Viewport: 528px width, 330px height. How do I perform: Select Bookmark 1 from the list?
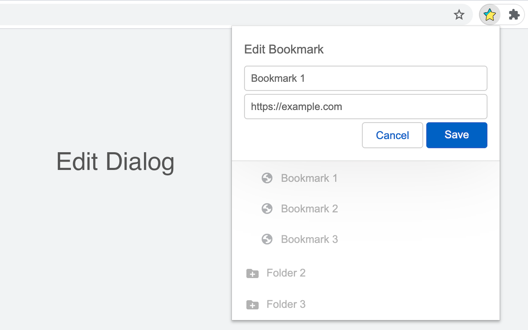tap(309, 178)
